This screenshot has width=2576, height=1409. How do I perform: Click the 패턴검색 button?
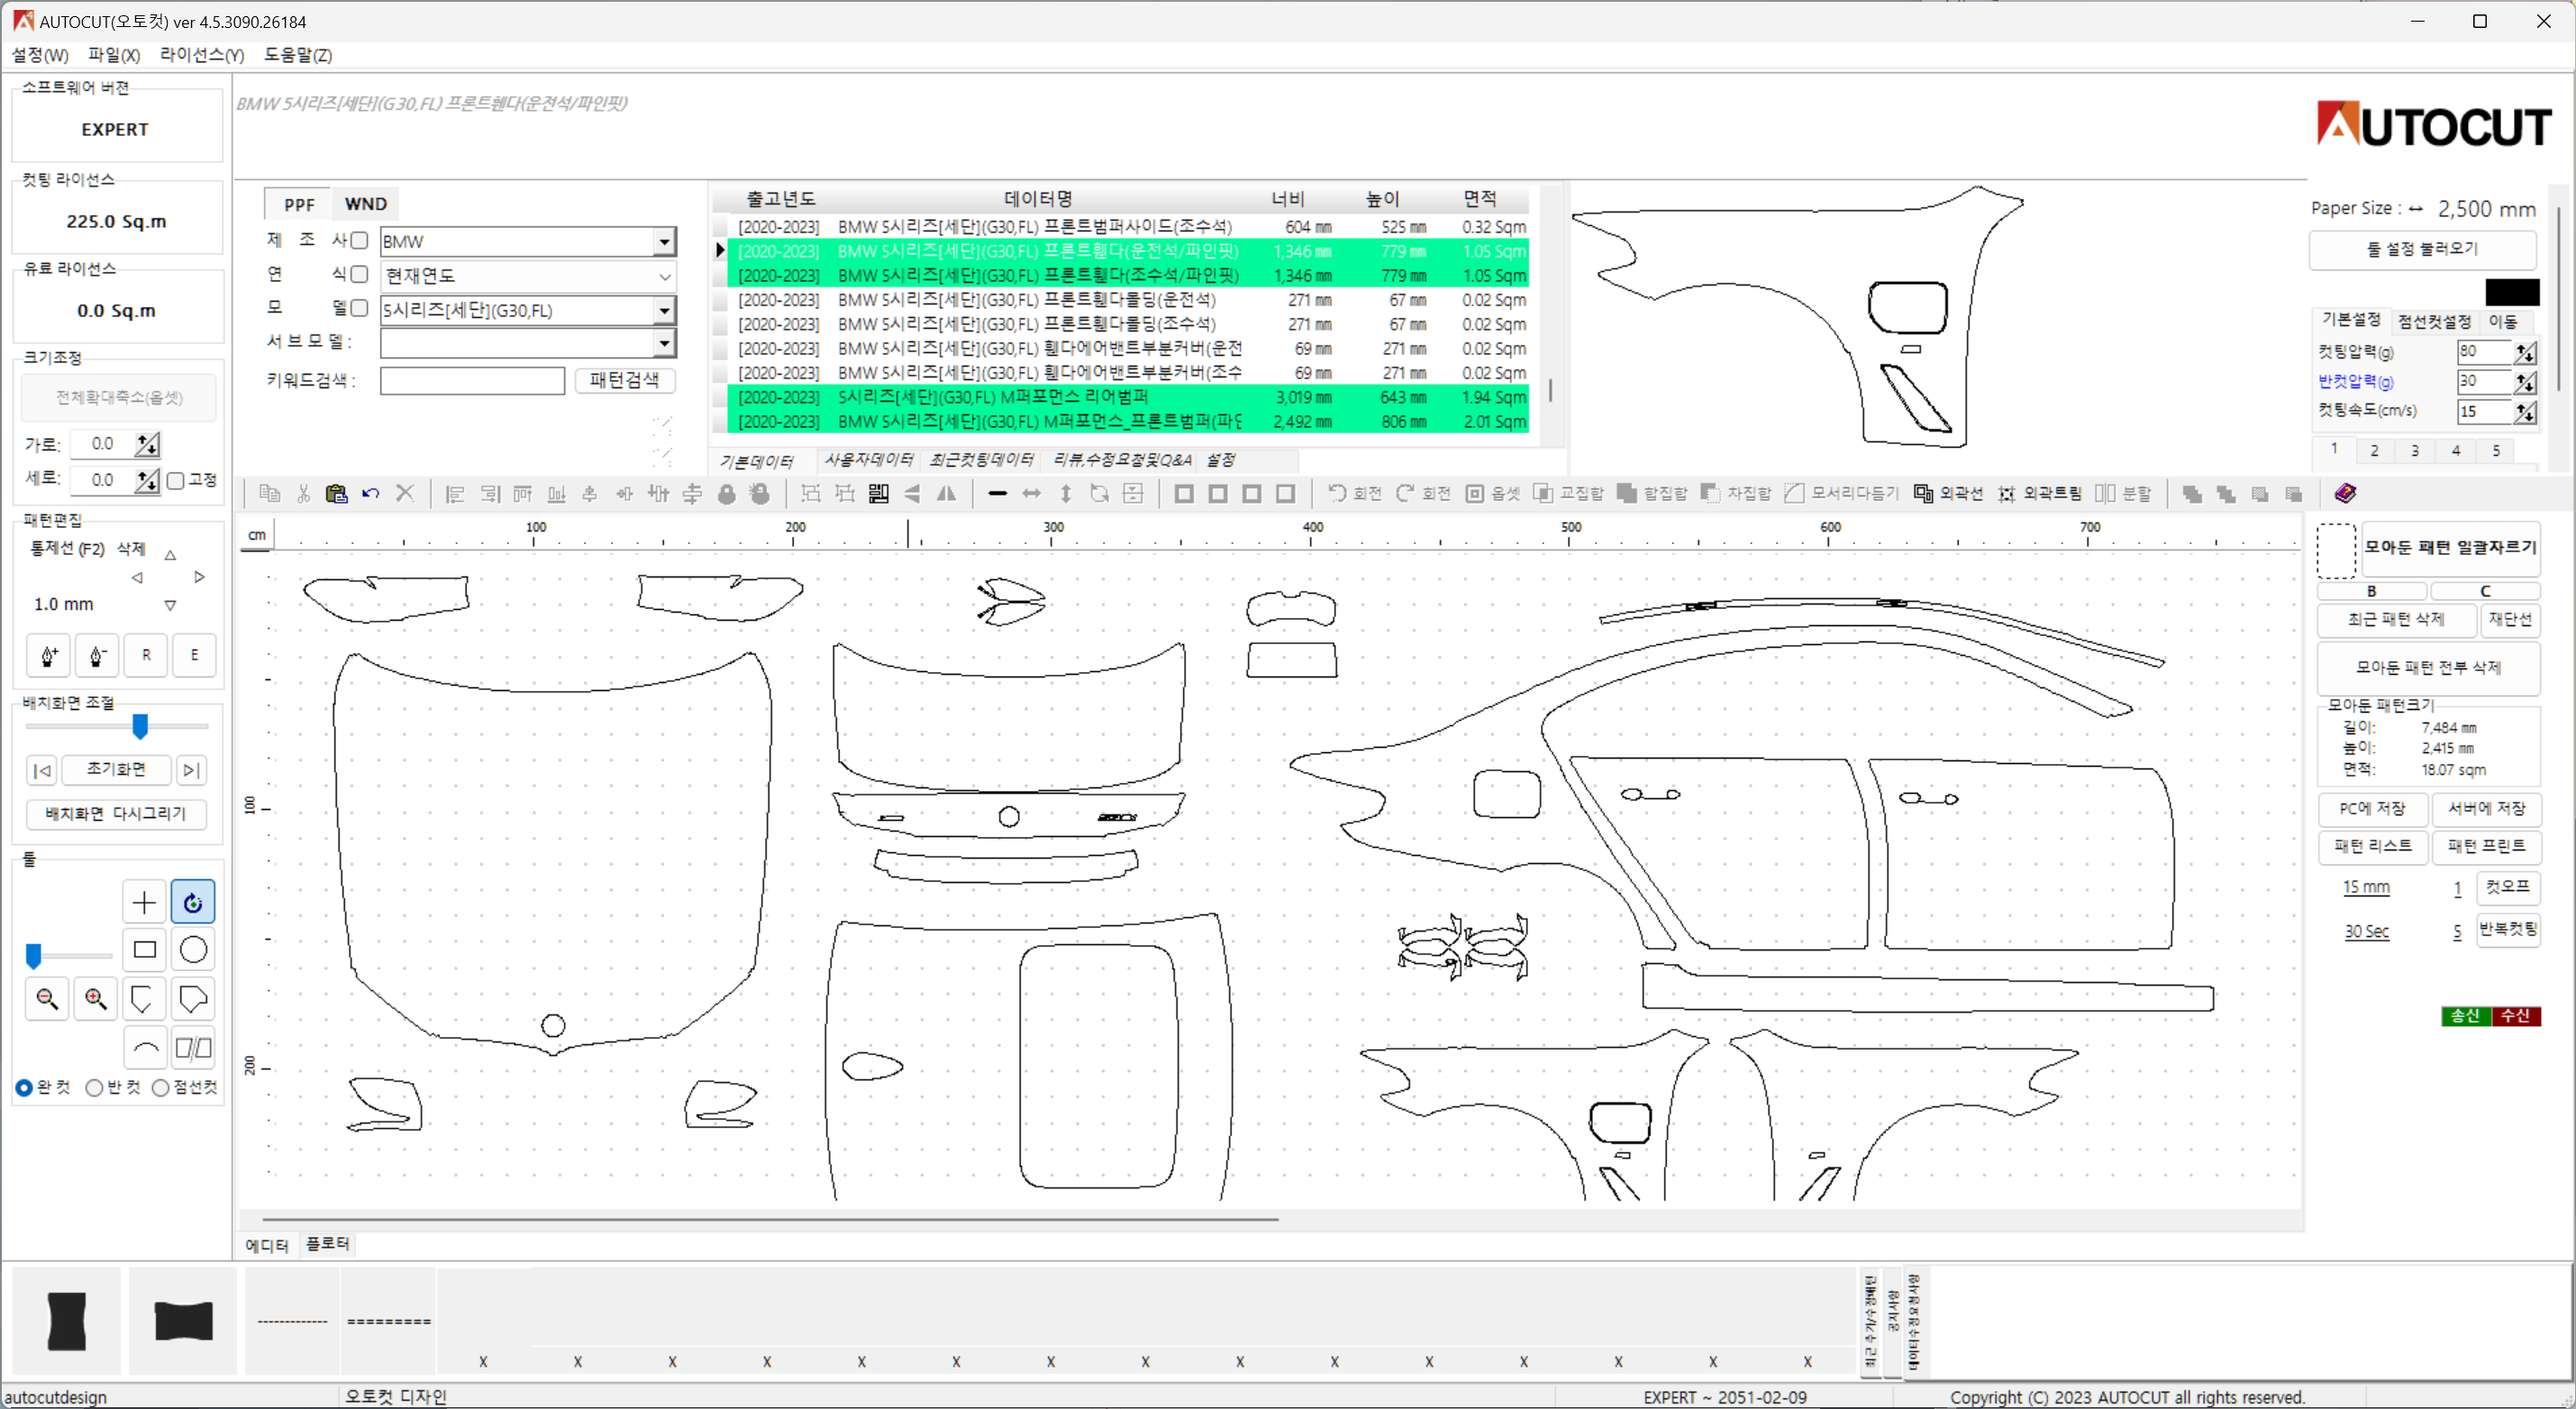[x=624, y=380]
